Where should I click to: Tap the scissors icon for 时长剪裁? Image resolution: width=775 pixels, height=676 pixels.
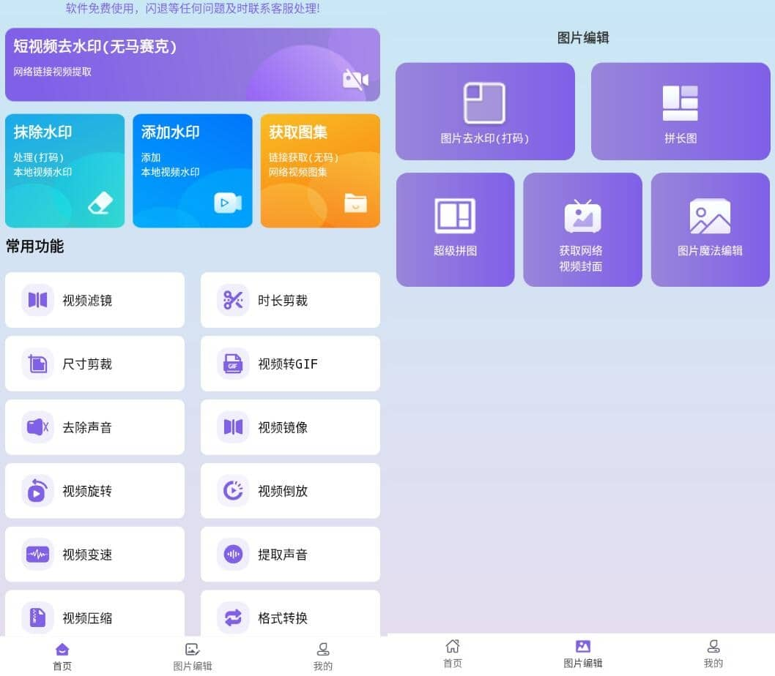point(233,300)
